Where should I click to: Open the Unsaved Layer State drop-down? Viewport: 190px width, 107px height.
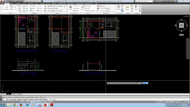click(58, 8)
